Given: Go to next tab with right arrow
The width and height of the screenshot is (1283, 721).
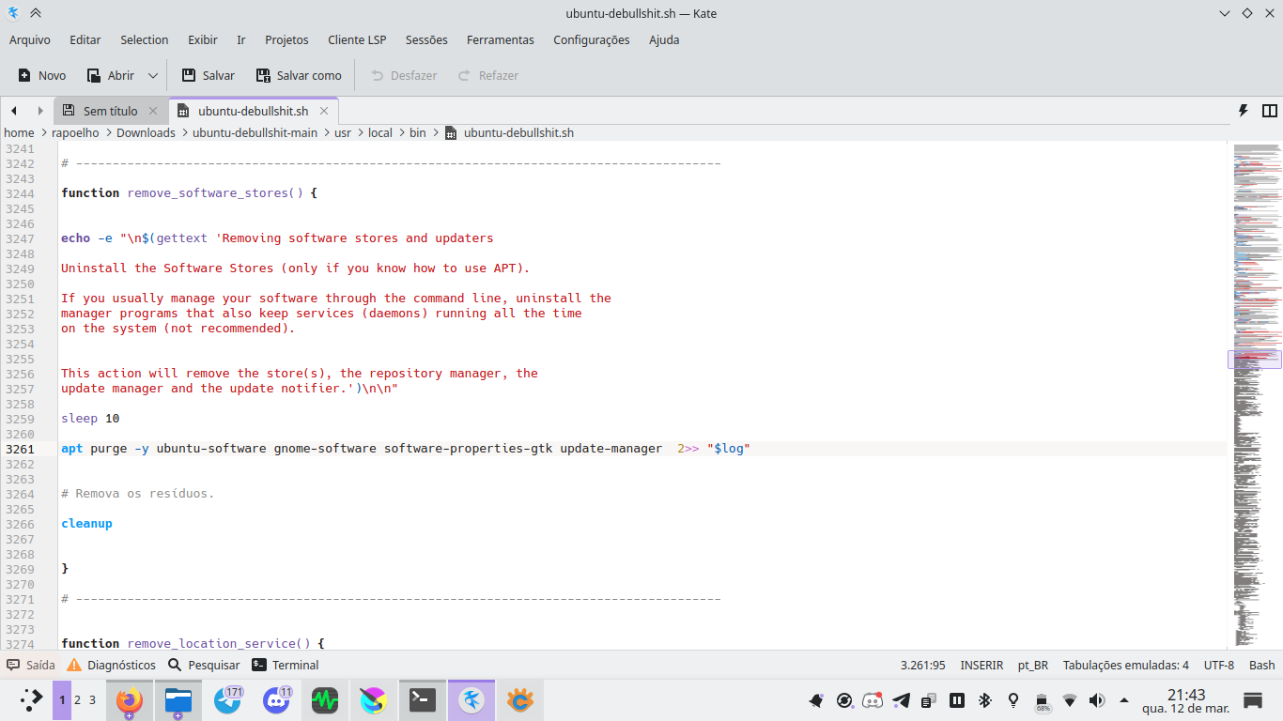Looking at the screenshot, I should click(40, 111).
